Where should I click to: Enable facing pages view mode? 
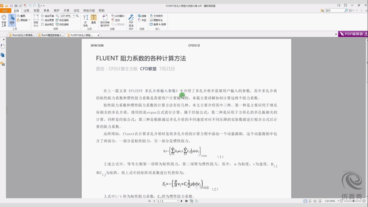(315, 201)
